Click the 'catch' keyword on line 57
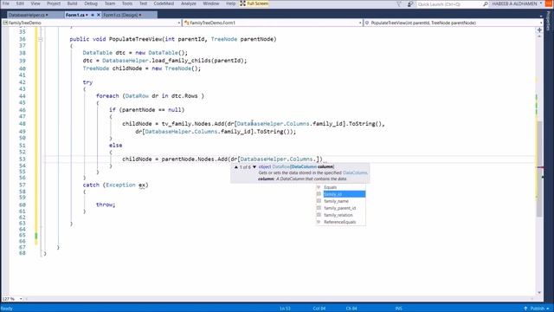Image resolution: width=554 pixels, height=312 pixels. [91, 185]
